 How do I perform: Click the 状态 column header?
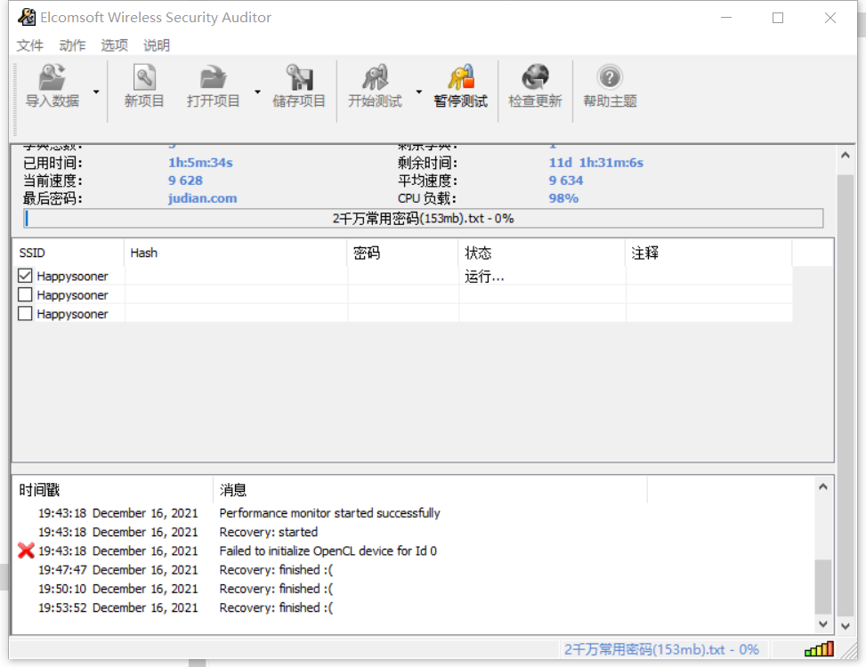pyautogui.click(x=542, y=253)
